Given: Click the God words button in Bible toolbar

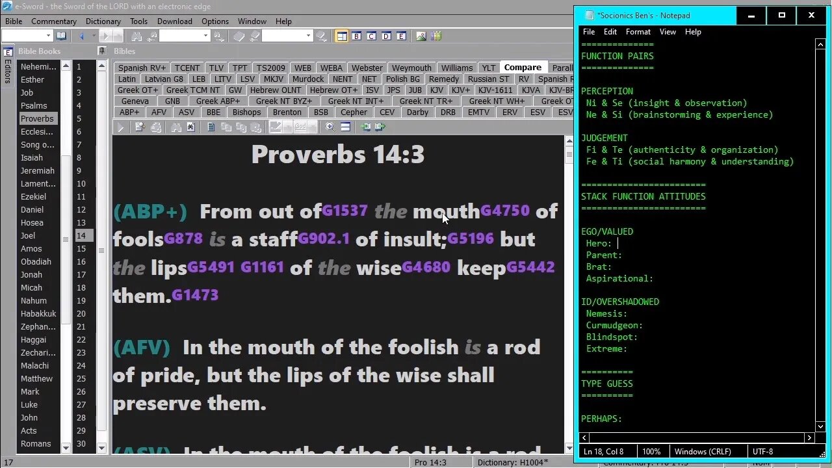Looking at the screenshot, I should point(300,127).
